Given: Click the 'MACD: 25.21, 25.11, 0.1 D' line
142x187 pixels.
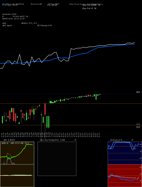Looking at the screenshot, I should pyautogui.click(x=13, y=19).
